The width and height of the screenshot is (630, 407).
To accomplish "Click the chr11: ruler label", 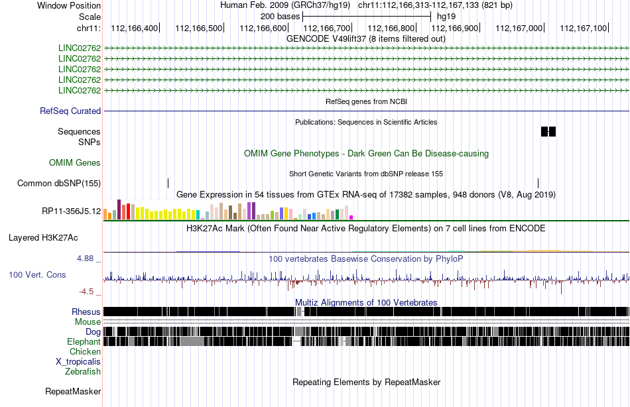I will pos(88,28).
